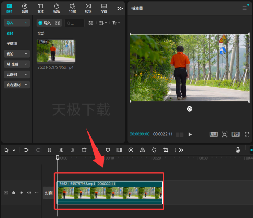Play the video preview
253x218 pixels.
coord(190,134)
